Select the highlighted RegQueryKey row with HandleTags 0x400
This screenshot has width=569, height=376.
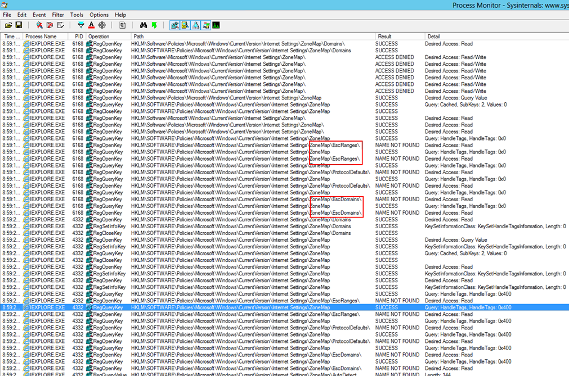285,307
